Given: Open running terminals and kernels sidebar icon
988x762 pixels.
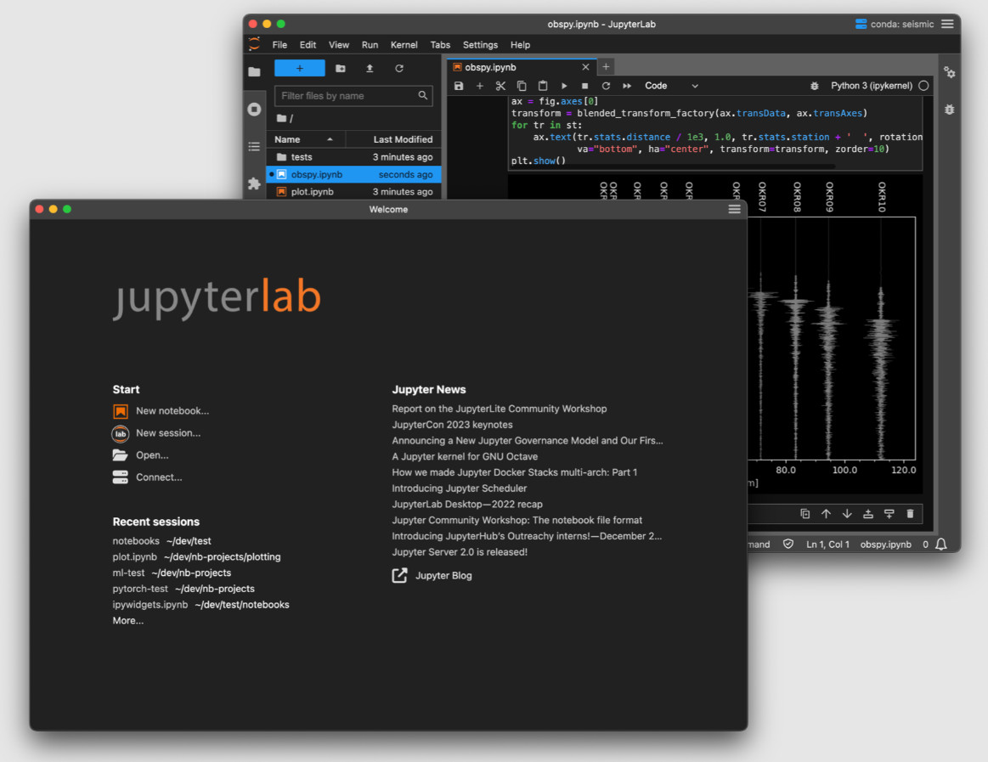Looking at the screenshot, I should (254, 109).
